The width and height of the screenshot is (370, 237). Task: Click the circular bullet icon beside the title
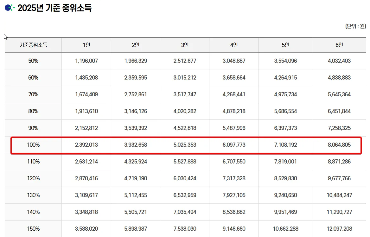click(x=7, y=7)
